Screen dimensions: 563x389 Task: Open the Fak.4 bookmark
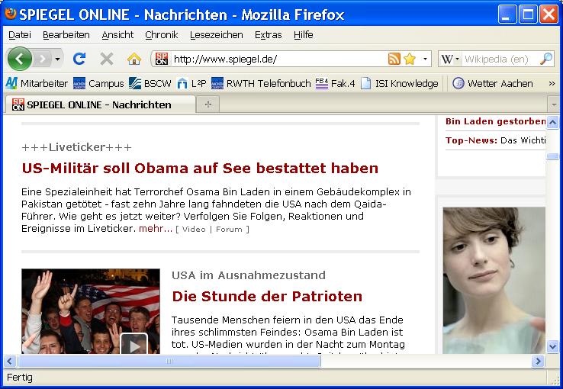coord(335,84)
